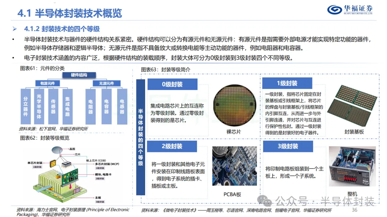Click the 0级封装 description text

coord(177,113)
